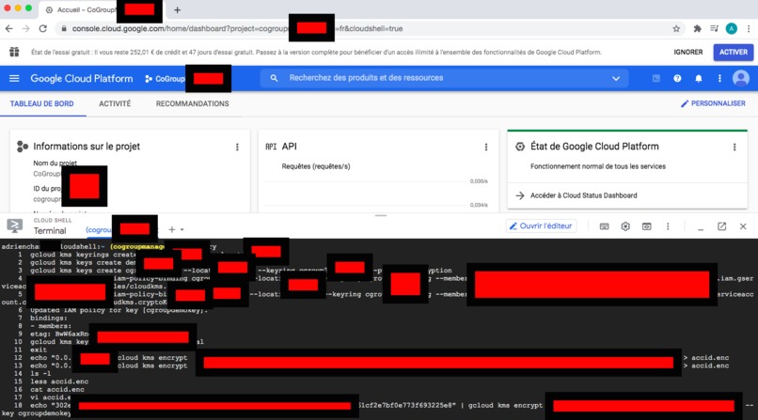Image resolution: width=758 pixels, height=420 pixels.
Task: Click the macOS green fullscreen window button
Action: tap(28, 8)
